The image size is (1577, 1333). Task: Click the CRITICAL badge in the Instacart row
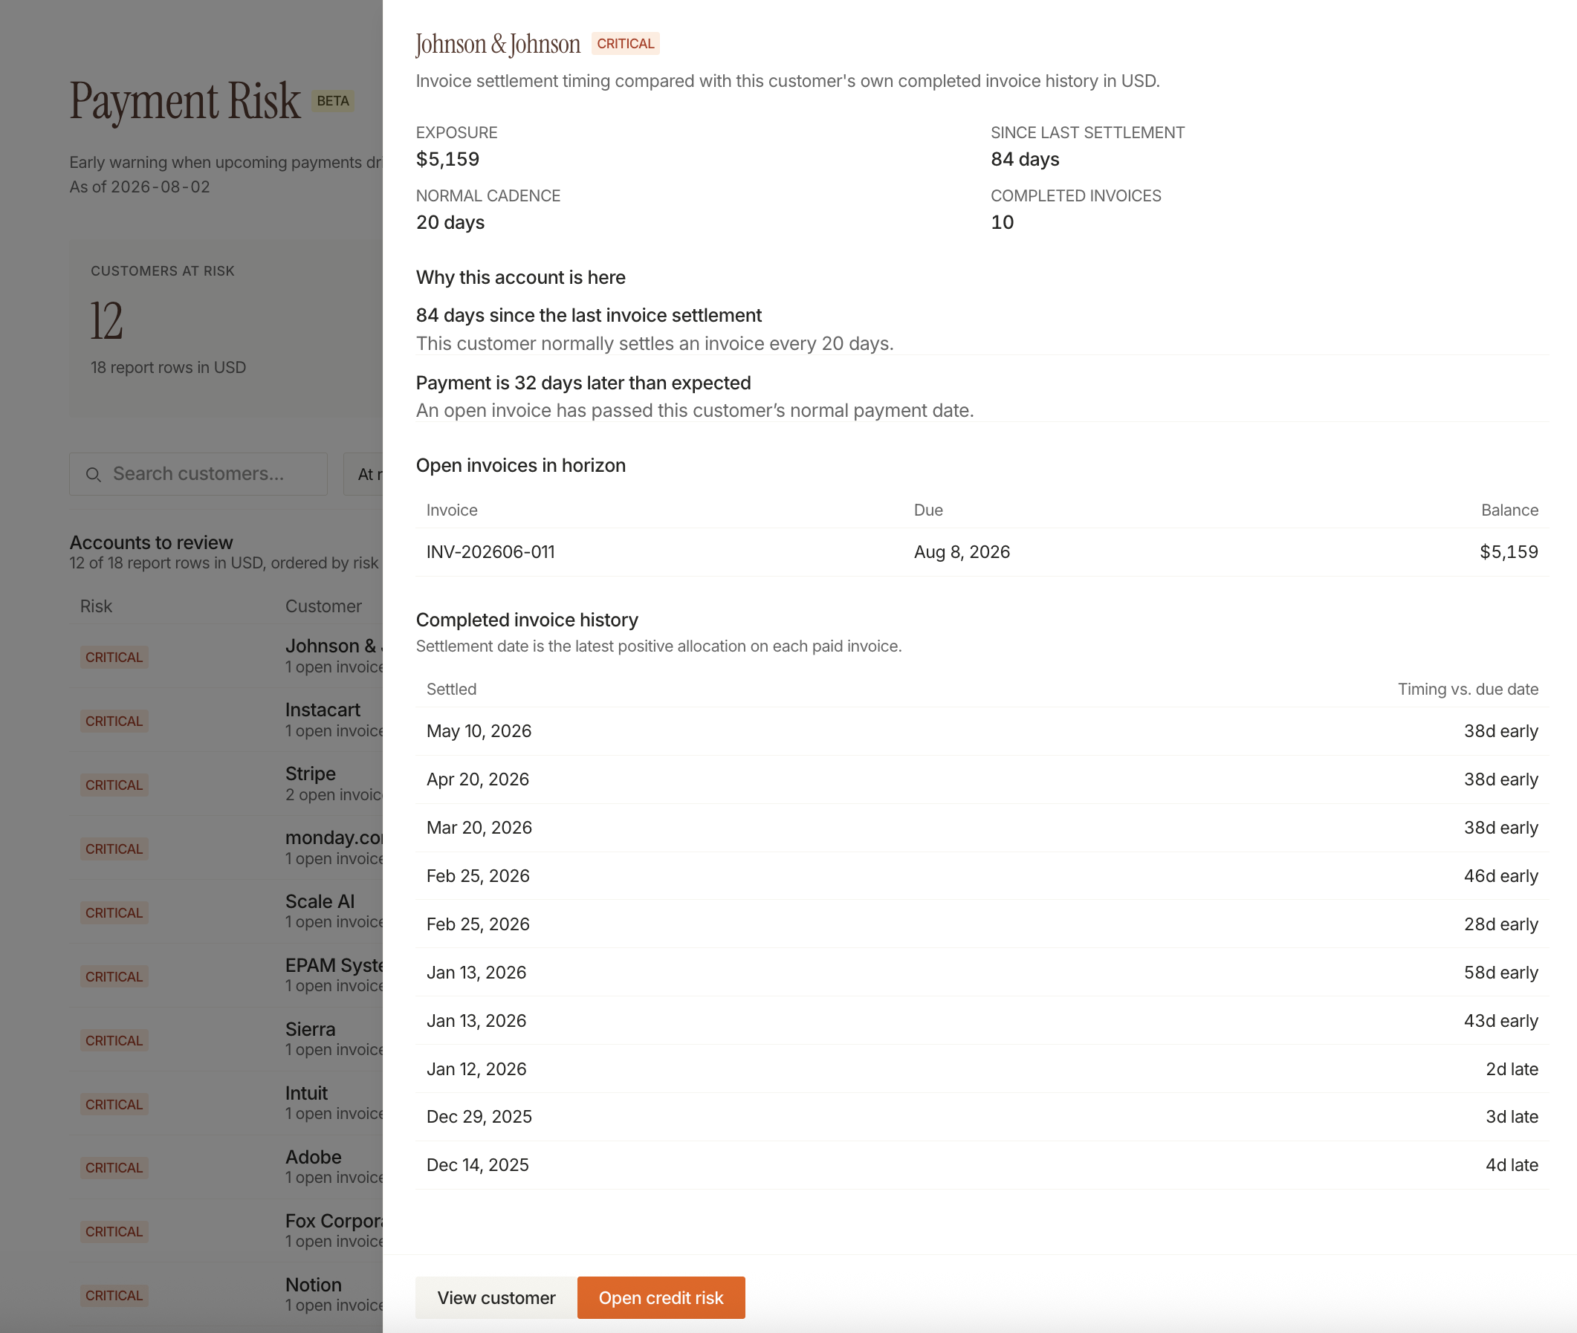click(x=114, y=721)
